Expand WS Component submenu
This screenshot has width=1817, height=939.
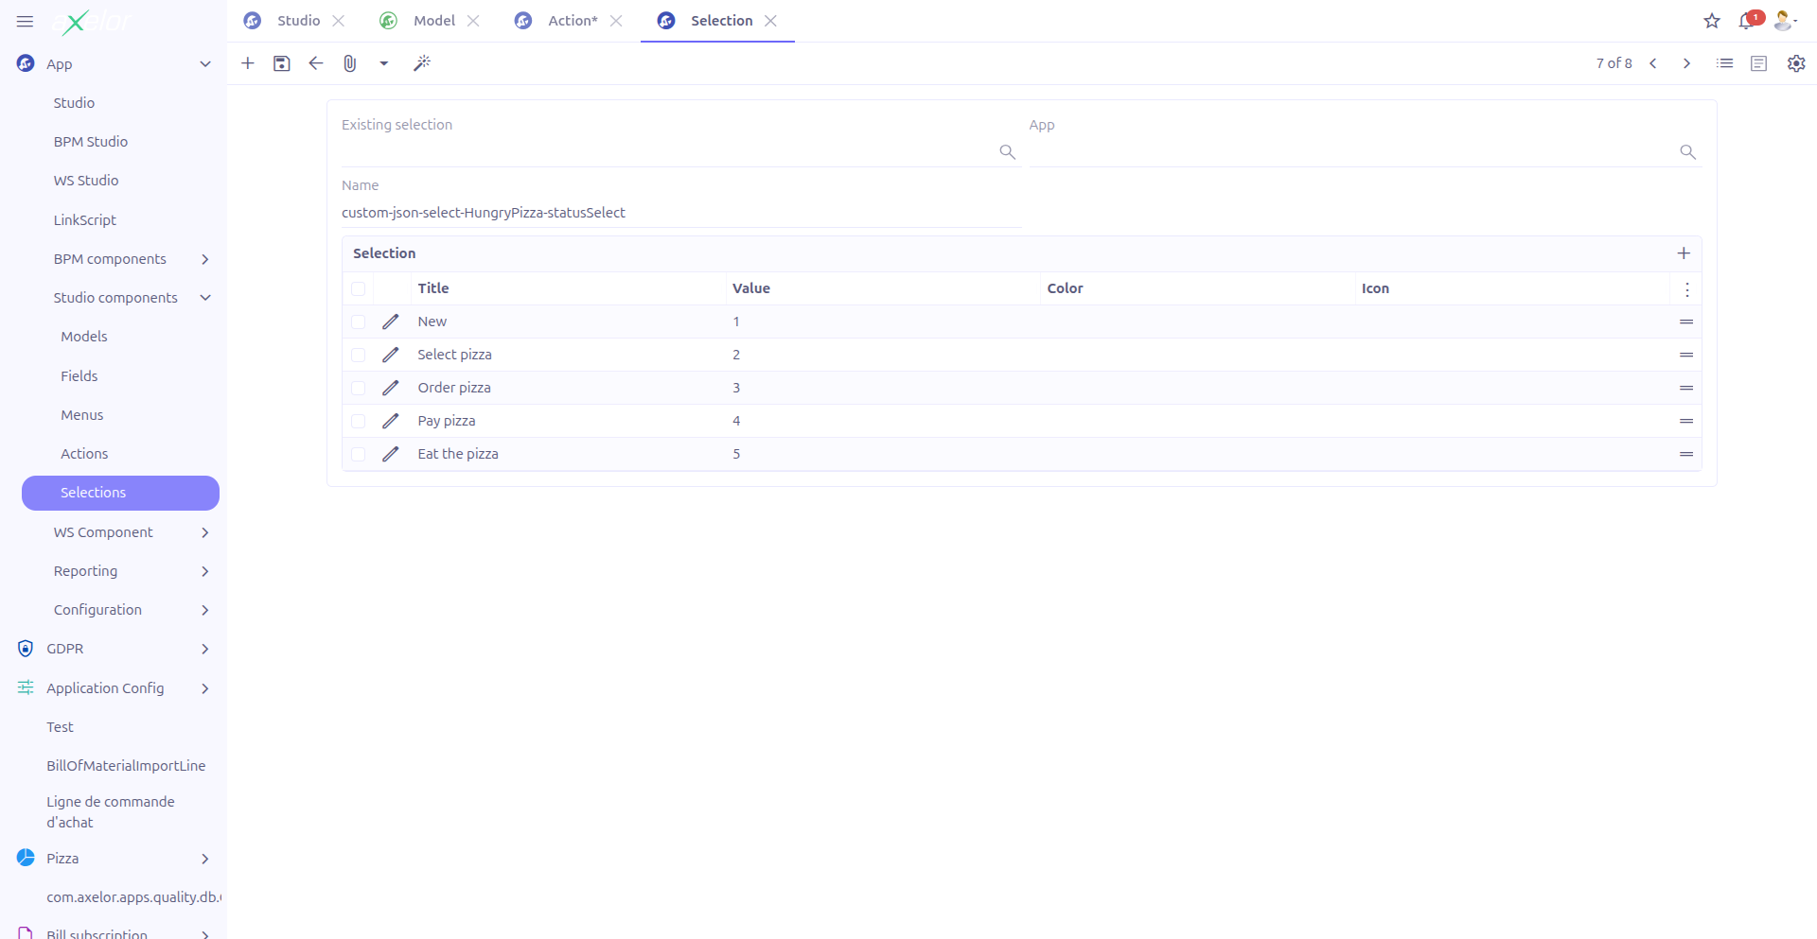click(205, 532)
